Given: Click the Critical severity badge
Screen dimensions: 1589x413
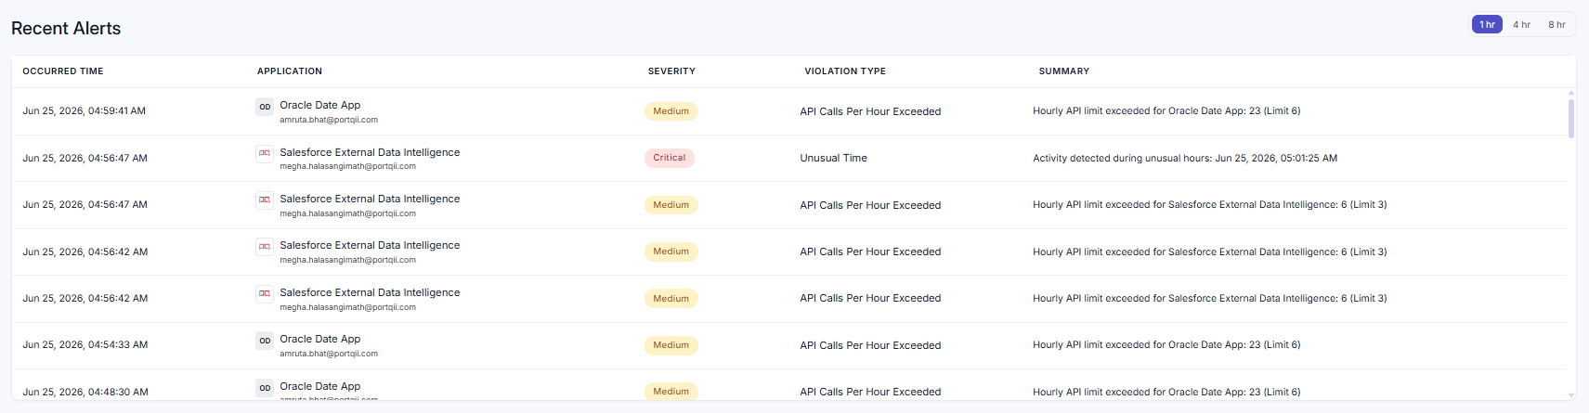Looking at the screenshot, I should (x=670, y=158).
